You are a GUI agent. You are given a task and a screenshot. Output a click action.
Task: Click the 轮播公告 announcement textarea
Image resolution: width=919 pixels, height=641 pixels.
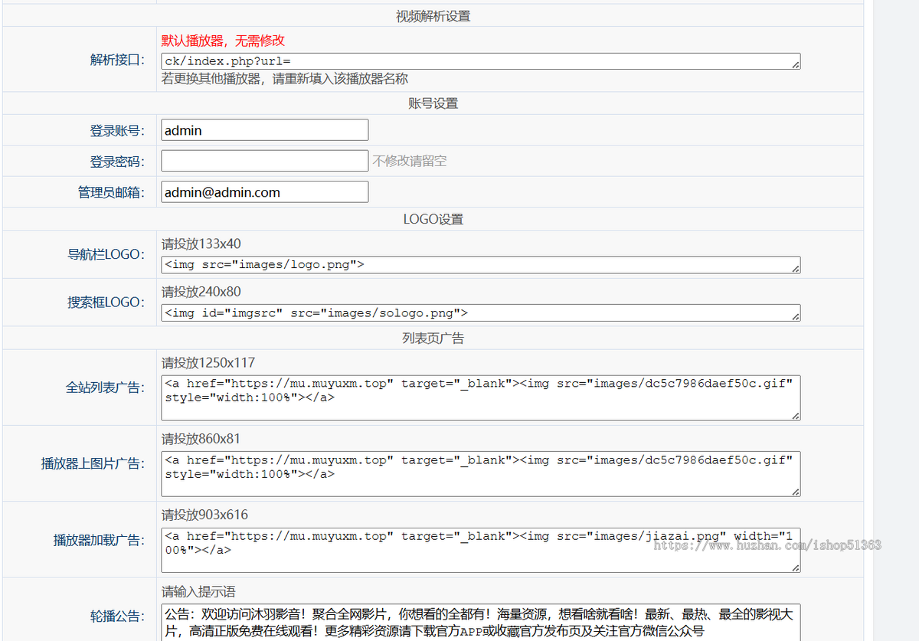(481, 623)
